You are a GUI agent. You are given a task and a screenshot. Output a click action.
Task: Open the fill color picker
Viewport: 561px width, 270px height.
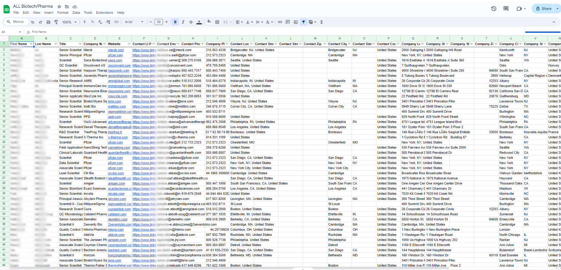click(209, 22)
